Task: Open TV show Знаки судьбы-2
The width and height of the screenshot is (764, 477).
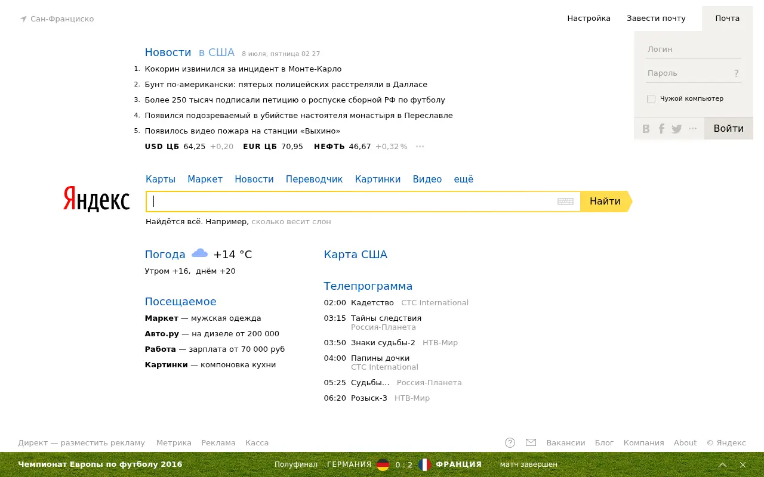Action: 383,343
